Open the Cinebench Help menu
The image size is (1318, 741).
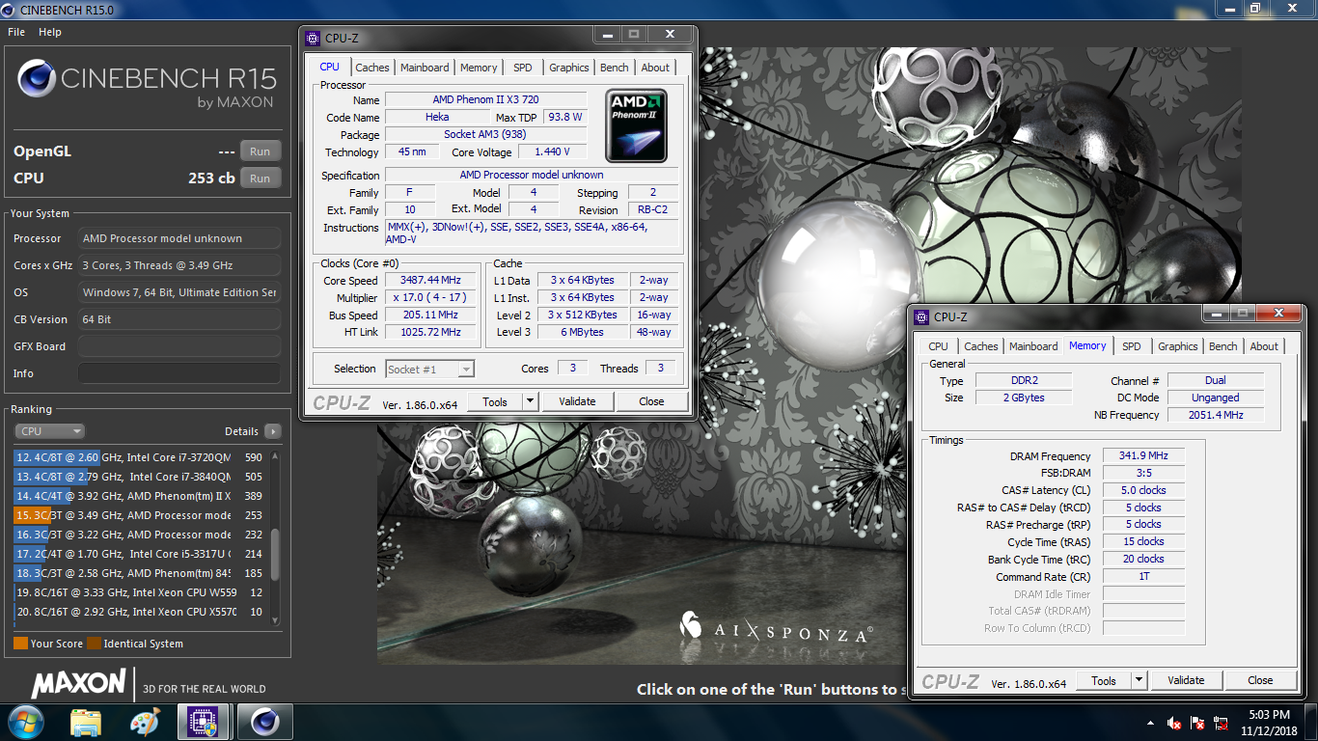pyautogui.click(x=50, y=32)
